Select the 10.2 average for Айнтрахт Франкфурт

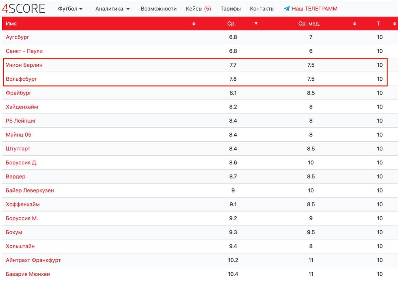(x=233, y=260)
